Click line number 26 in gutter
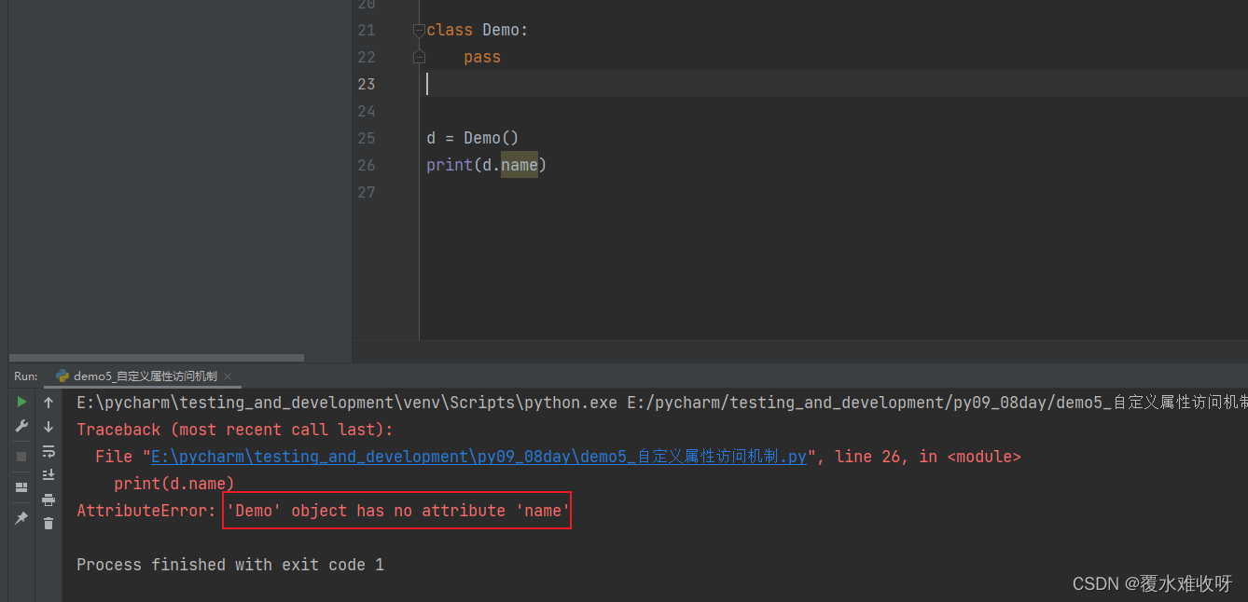 [x=366, y=165]
